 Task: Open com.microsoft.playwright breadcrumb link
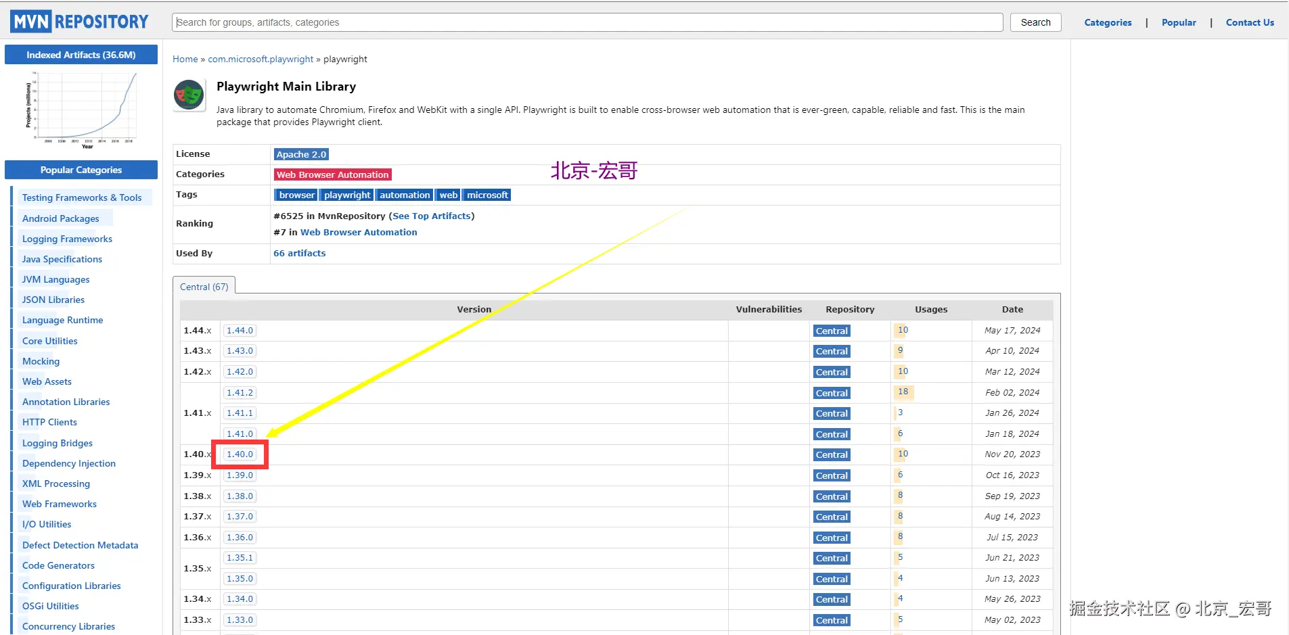[261, 60]
